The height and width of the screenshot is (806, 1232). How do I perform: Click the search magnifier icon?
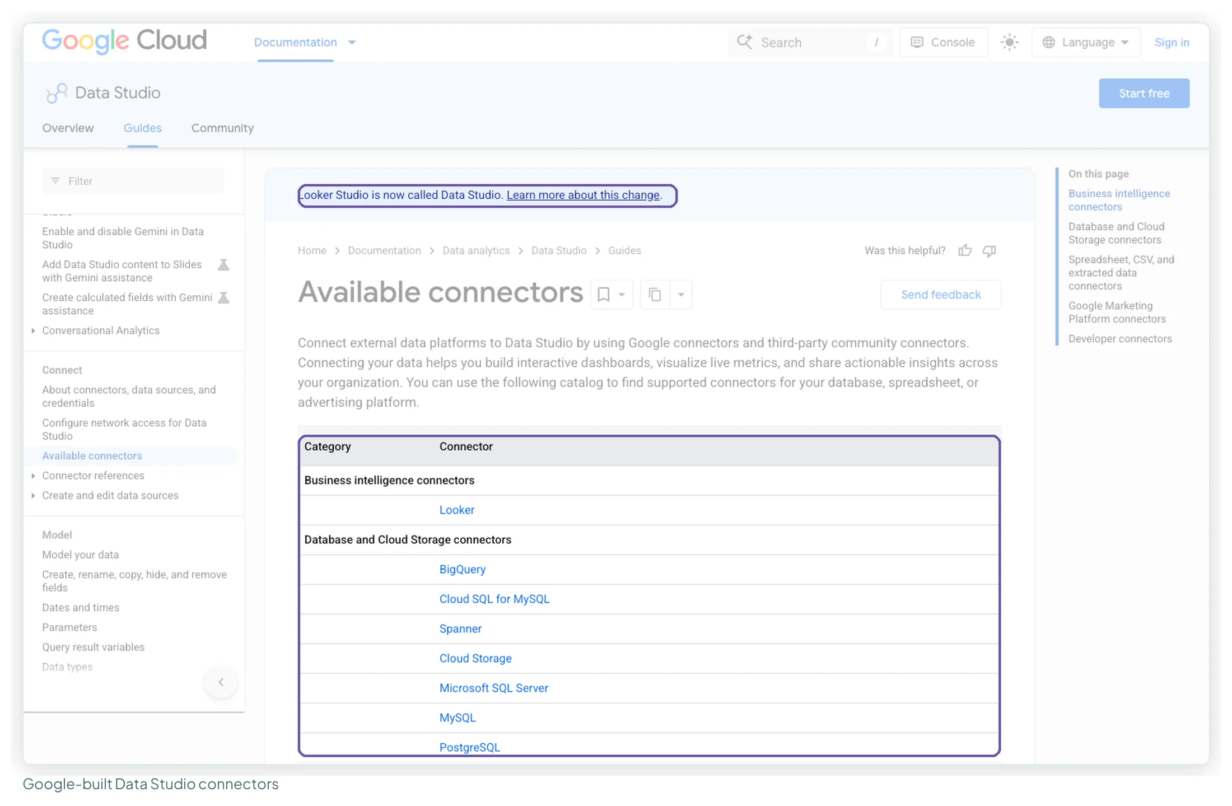tap(744, 42)
